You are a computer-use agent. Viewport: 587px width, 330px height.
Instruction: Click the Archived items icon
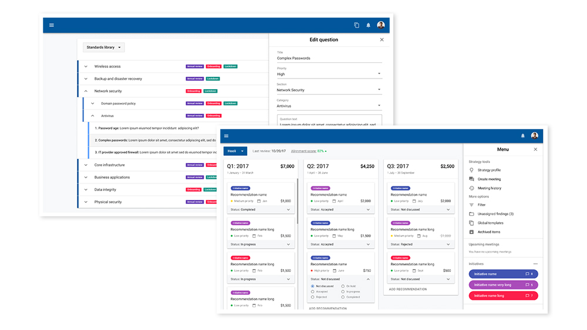pos(471,232)
